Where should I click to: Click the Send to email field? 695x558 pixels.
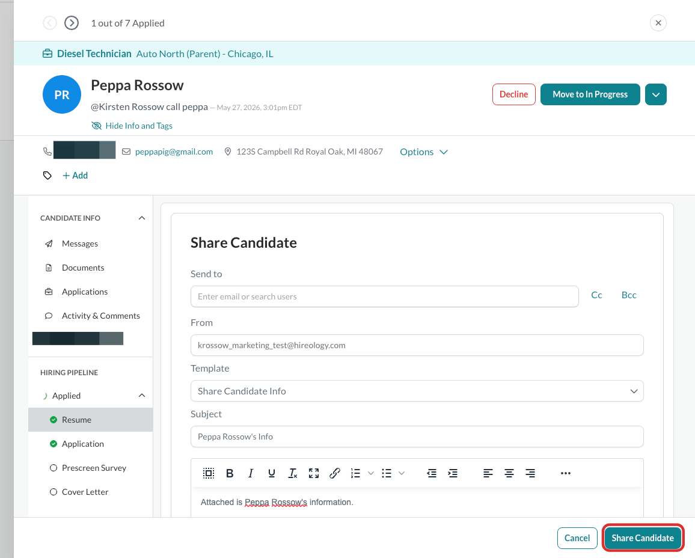pos(384,296)
